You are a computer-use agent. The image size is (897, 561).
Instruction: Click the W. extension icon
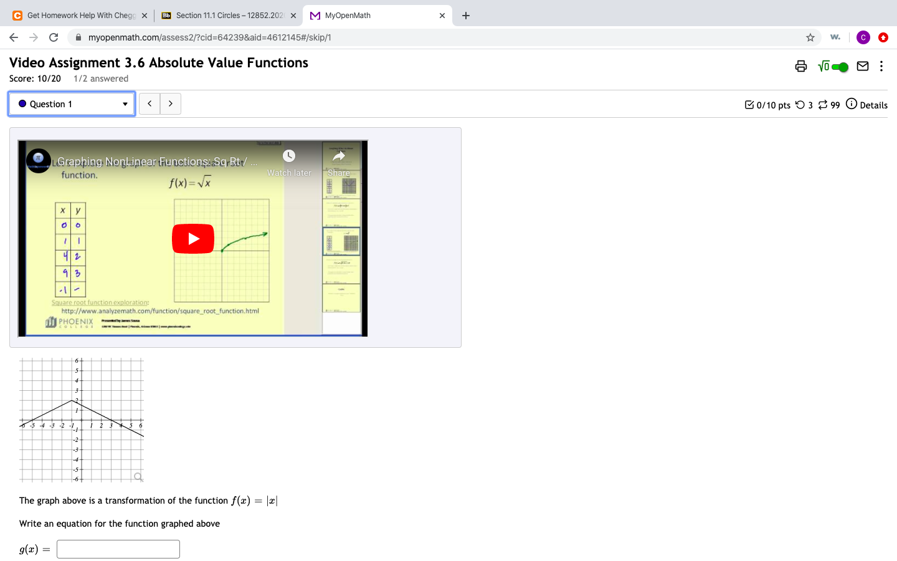click(x=835, y=37)
